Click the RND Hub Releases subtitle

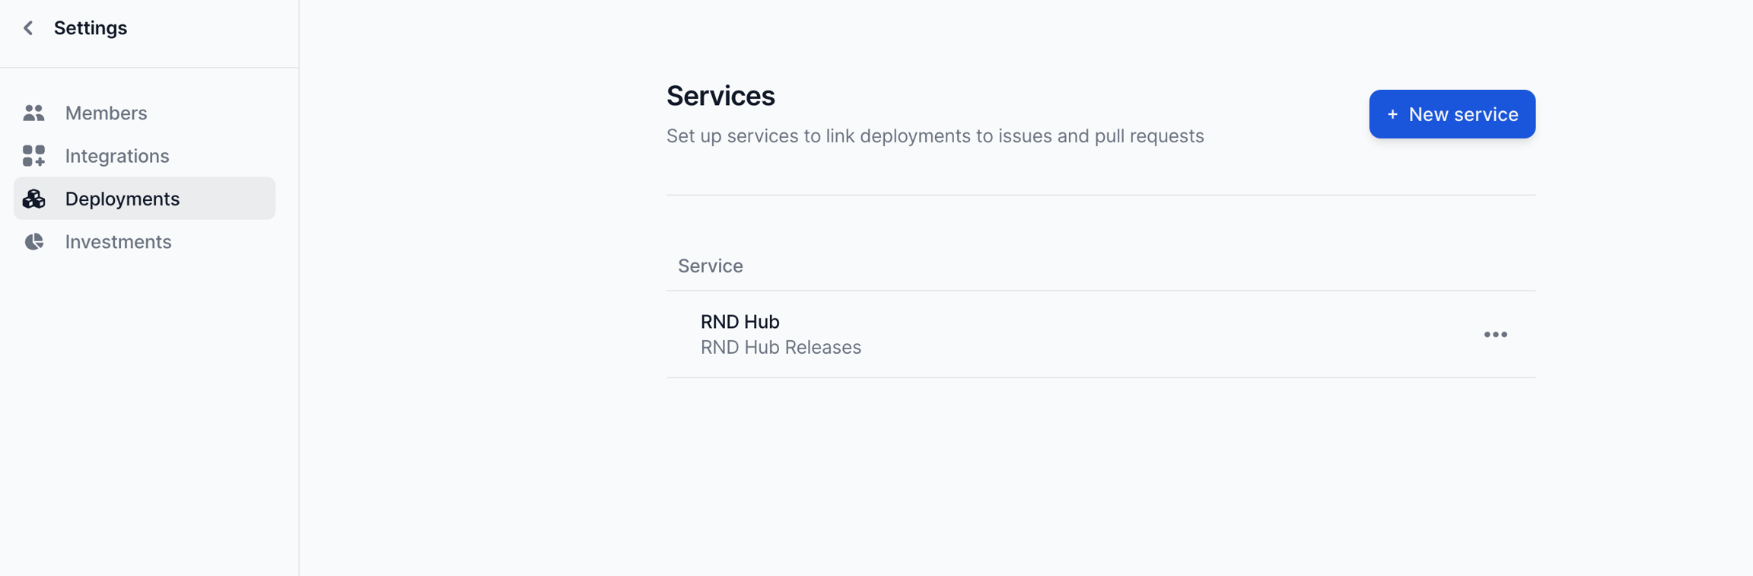tap(781, 347)
